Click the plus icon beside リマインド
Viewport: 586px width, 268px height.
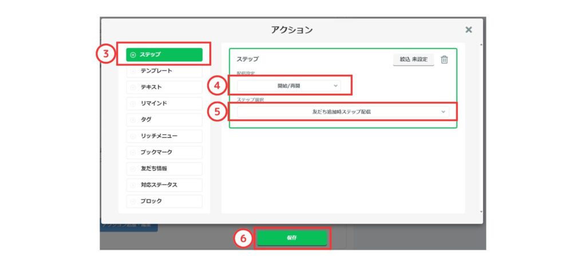coord(133,103)
